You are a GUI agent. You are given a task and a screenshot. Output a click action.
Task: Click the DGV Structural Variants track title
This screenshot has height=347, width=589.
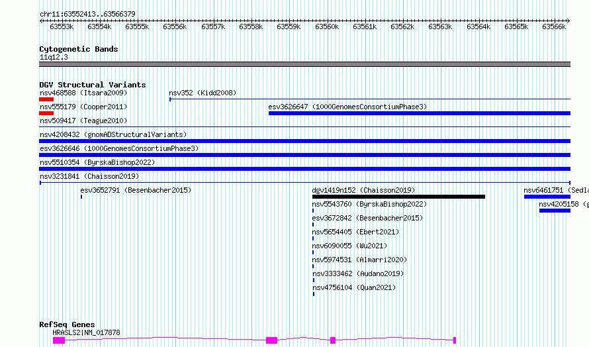click(93, 85)
